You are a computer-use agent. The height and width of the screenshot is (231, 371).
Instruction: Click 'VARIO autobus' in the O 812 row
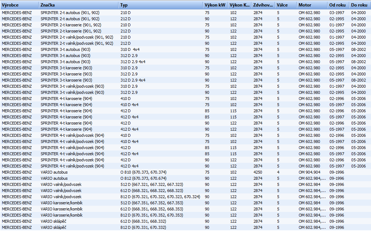coord(54,178)
